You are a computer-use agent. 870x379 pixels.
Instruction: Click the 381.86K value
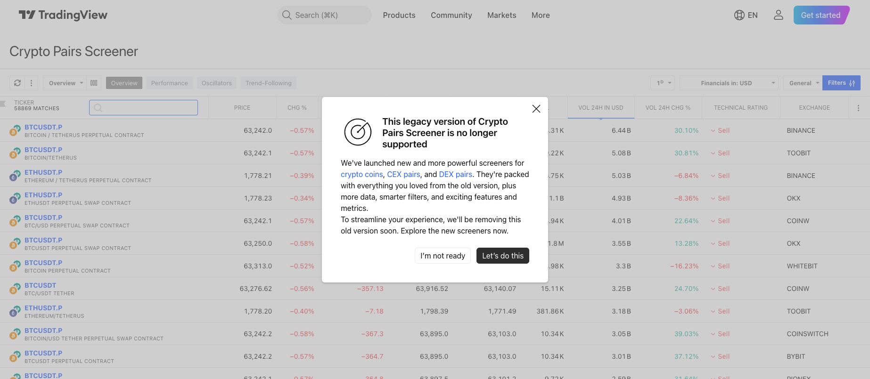tap(550, 311)
